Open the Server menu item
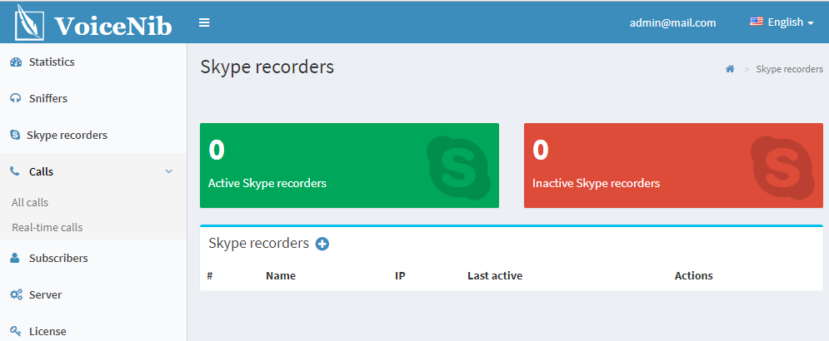 click(x=93, y=295)
